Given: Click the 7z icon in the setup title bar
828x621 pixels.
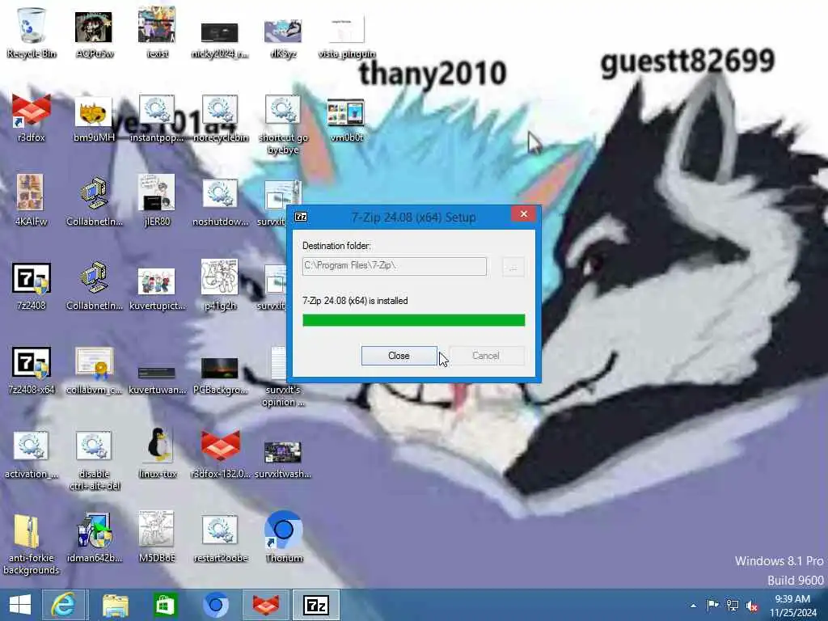Looking at the screenshot, I should tap(301, 217).
